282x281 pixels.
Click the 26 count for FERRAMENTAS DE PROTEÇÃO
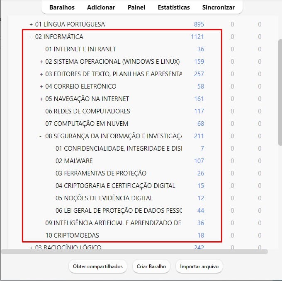[201, 173]
